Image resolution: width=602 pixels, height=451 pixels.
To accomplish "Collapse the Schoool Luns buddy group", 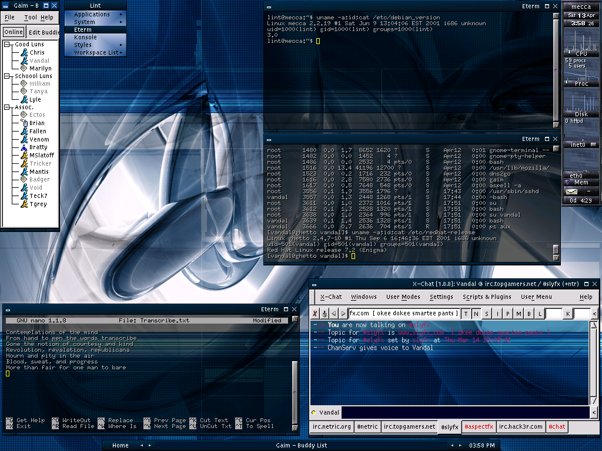I will [7, 76].
